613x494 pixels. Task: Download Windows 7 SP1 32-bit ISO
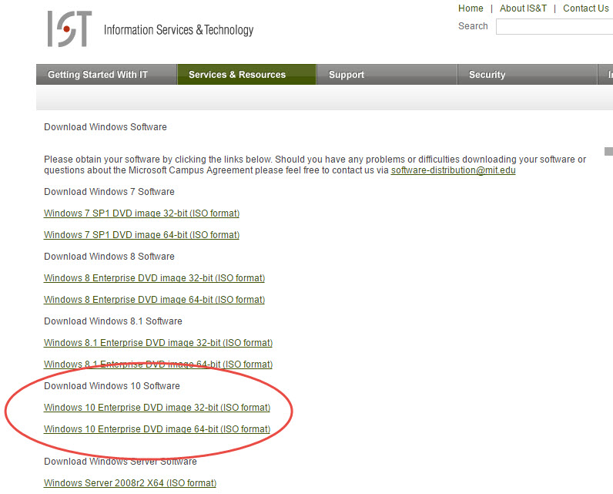tap(142, 213)
